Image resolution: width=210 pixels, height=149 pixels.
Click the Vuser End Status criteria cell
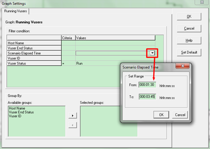coord(69,48)
